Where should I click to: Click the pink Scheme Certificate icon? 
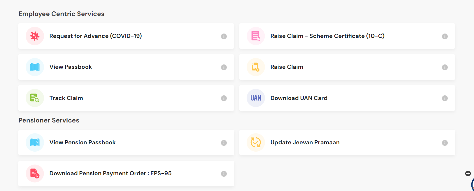click(256, 36)
